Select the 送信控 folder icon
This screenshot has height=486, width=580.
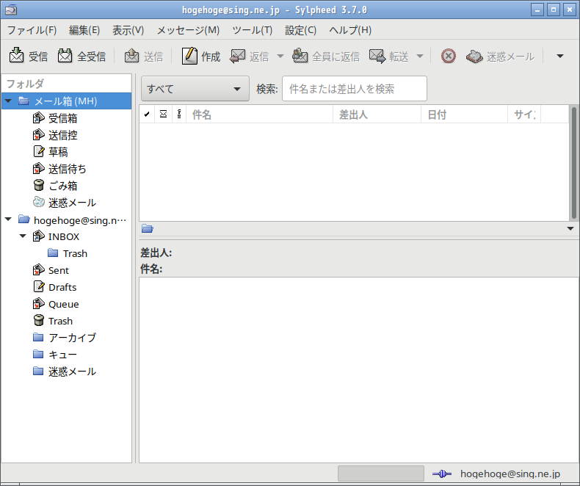tap(38, 135)
